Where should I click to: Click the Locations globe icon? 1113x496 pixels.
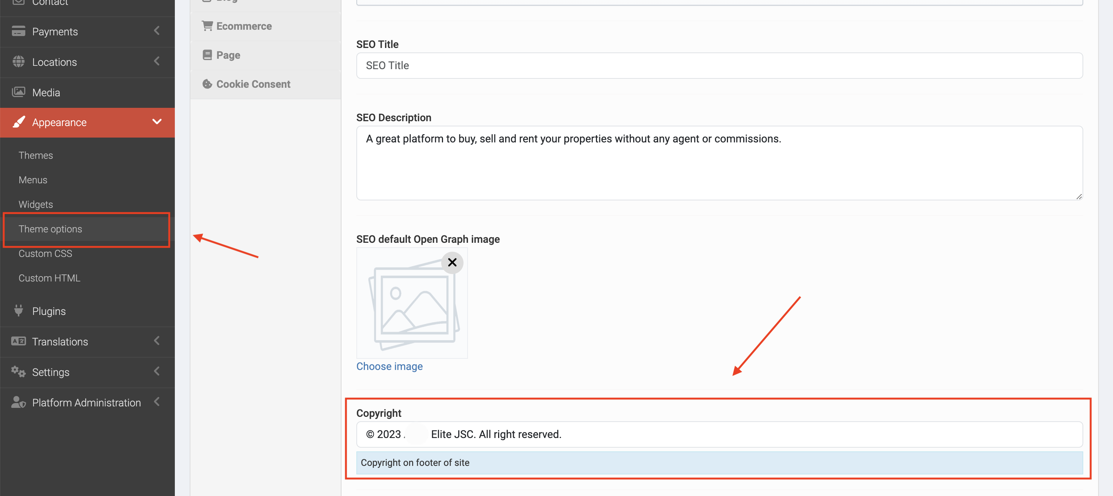[18, 62]
